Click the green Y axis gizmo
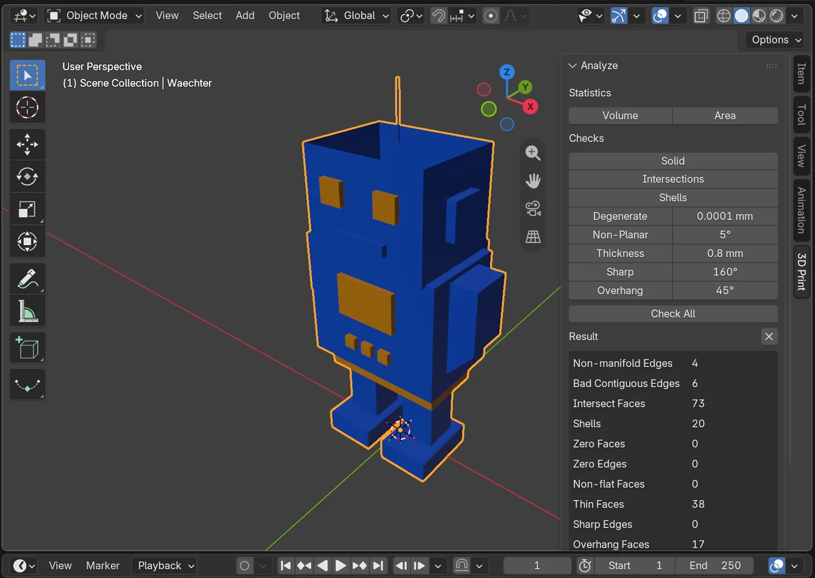Screen dimensions: 815x578 (x=525, y=86)
